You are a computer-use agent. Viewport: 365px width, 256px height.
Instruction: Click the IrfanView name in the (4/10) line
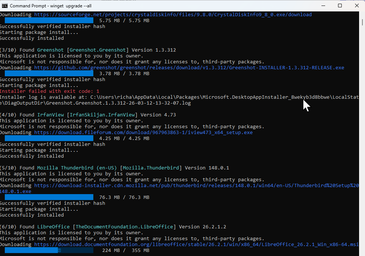pos(51,115)
